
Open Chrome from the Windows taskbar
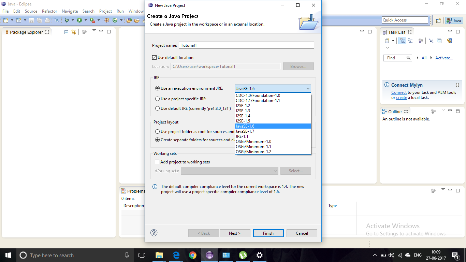[x=193, y=255]
